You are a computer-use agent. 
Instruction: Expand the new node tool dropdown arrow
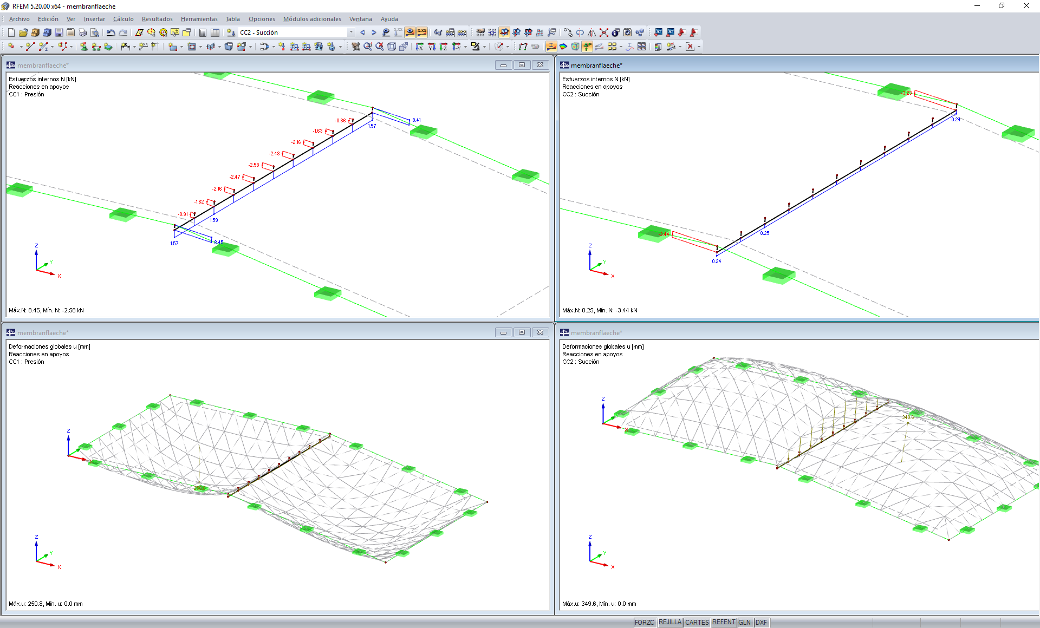tap(21, 47)
